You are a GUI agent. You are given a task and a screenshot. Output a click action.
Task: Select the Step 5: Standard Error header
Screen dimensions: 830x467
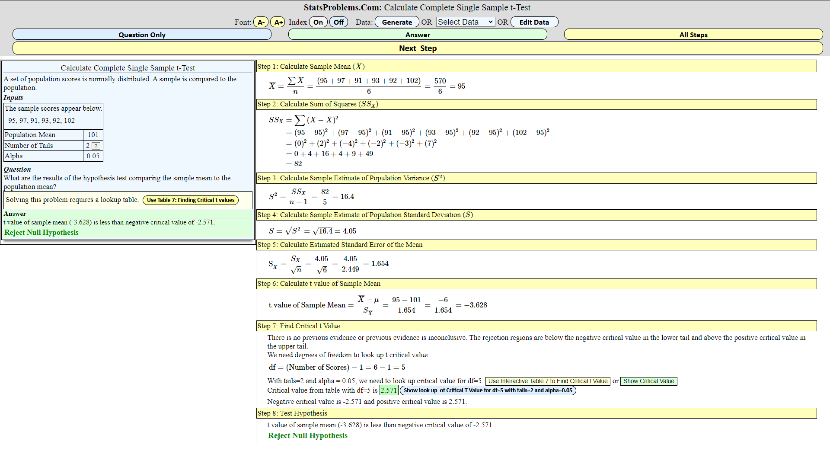click(x=536, y=245)
